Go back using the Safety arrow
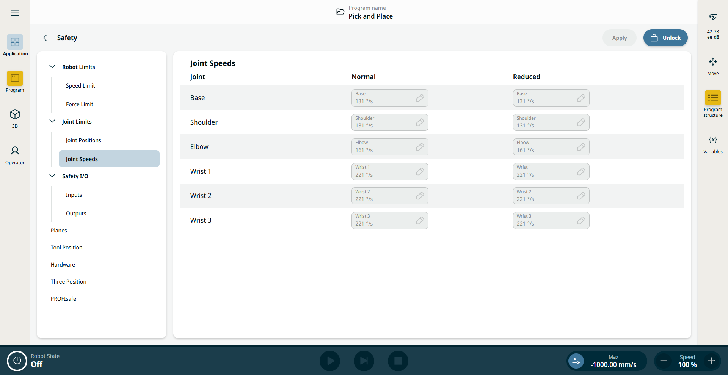Image resolution: width=728 pixels, height=375 pixels. 47,38
